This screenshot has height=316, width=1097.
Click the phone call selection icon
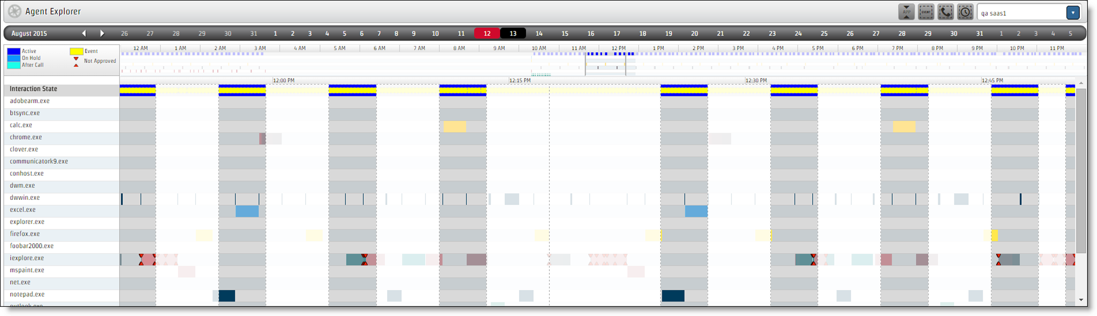pos(945,12)
